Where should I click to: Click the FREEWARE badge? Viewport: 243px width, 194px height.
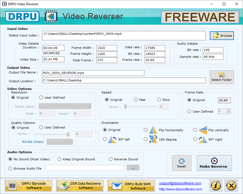click(x=200, y=17)
